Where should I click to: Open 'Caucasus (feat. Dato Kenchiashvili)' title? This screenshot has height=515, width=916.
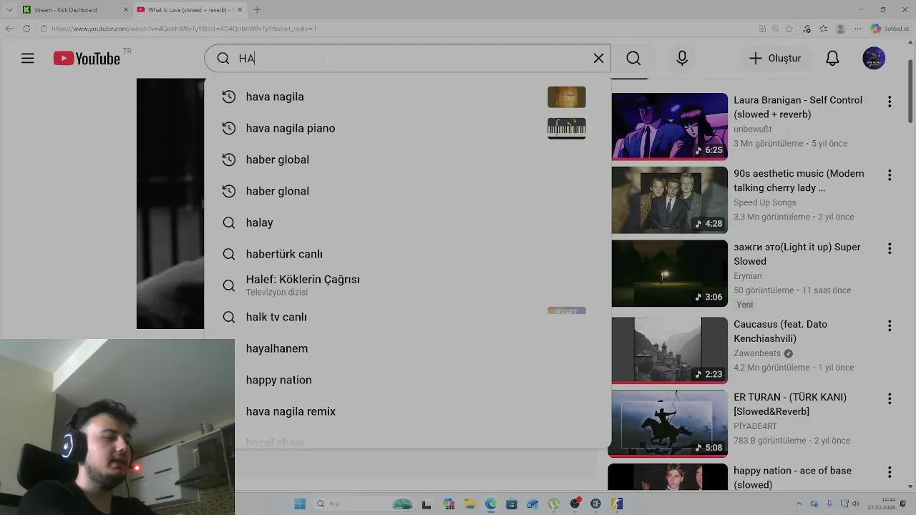(780, 331)
